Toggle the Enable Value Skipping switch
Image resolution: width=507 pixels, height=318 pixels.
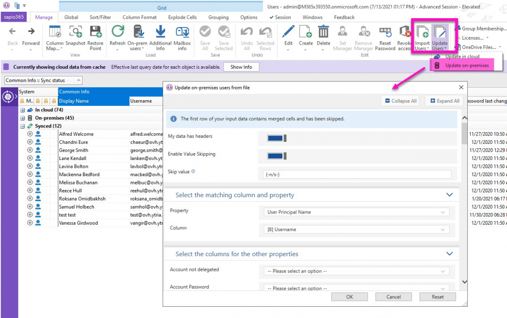click(x=277, y=156)
